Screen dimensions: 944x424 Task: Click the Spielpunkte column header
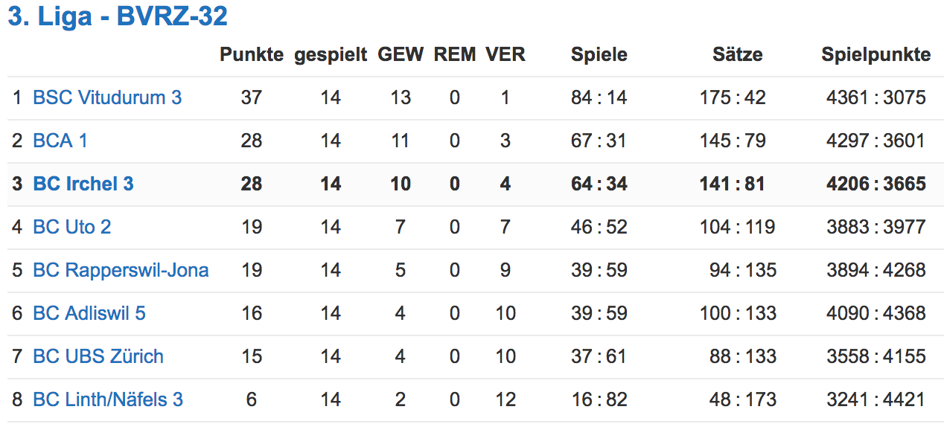876,55
